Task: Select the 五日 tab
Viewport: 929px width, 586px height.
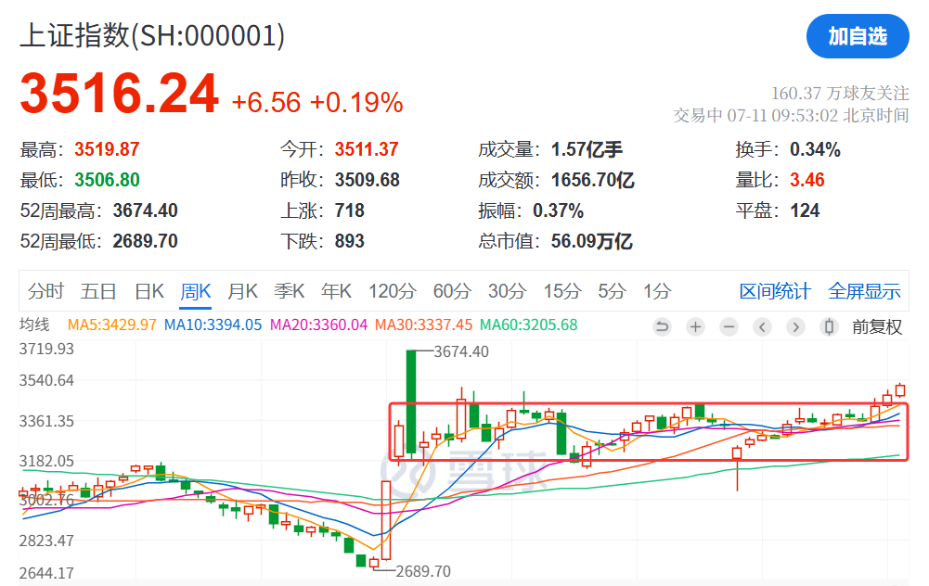Action: [98, 291]
